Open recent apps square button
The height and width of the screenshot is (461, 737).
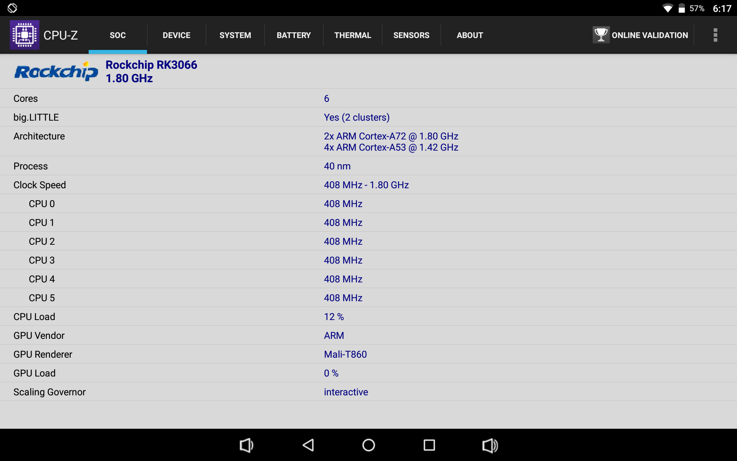429,445
